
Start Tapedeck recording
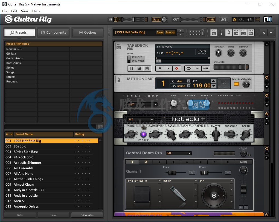[x=176, y=68]
